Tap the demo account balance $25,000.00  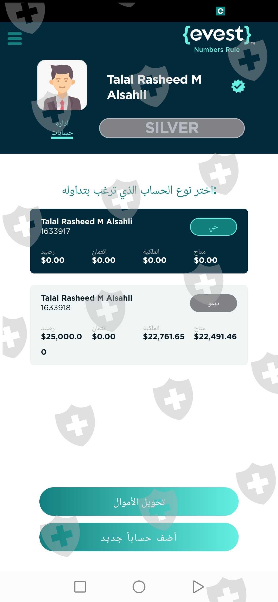click(61, 337)
